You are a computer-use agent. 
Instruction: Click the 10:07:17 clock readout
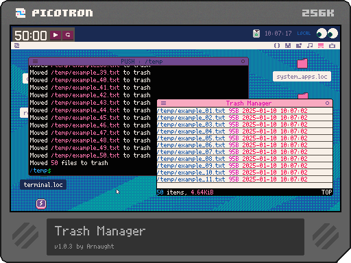click(x=278, y=34)
